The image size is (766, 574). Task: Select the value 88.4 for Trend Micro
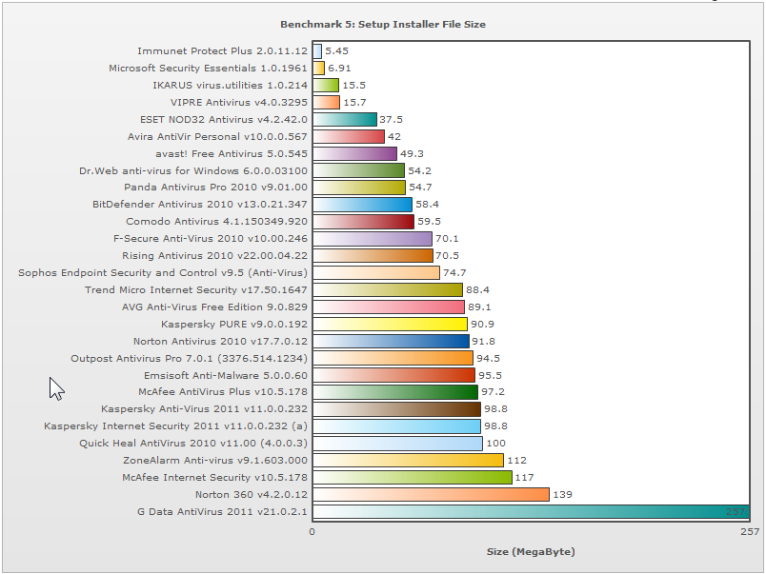coord(477,289)
